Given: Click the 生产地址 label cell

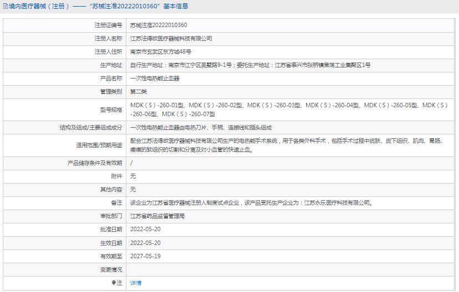Looking at the screenshot, I should [65, 65].
